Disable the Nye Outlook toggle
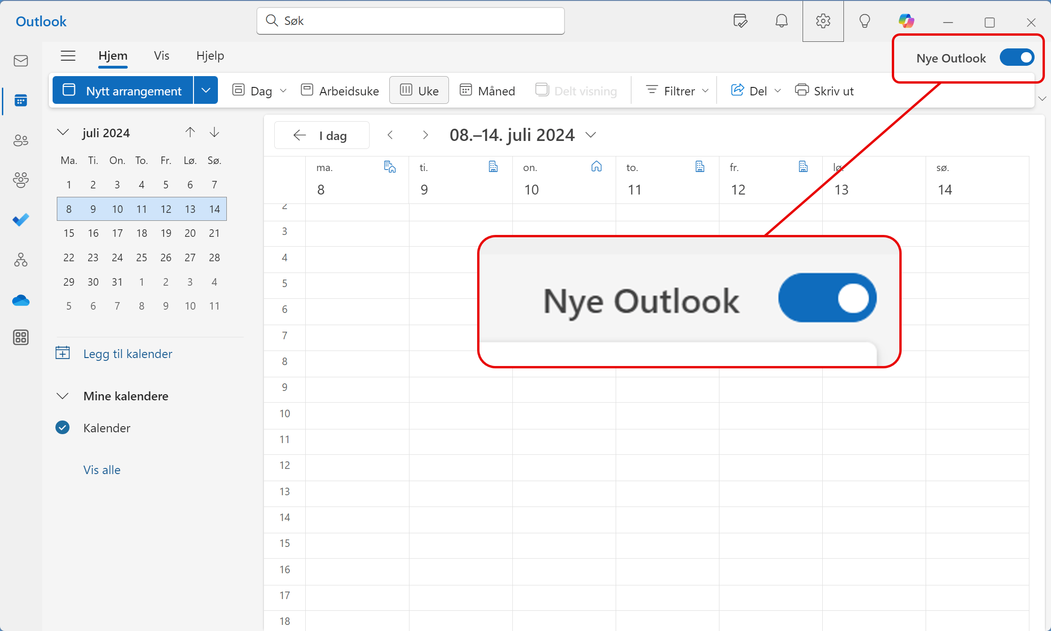 [x=1017, y=57]
